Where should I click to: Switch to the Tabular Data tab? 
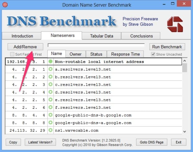coord(101,36)
